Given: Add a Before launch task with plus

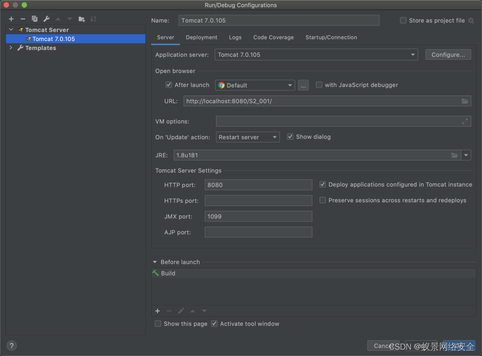Looking at the screenshot, I should pyautogui.click(x=158, y=311).
